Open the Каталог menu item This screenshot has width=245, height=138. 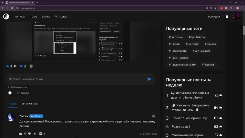(20, 17)
